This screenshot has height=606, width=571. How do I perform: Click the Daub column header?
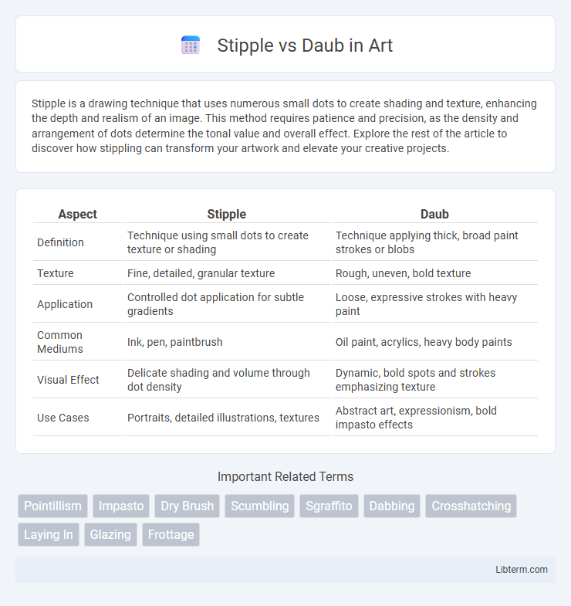[434, 214]
